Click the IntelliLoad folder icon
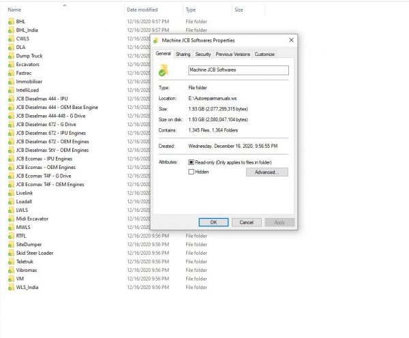409x338 pixels. [11, 90]
